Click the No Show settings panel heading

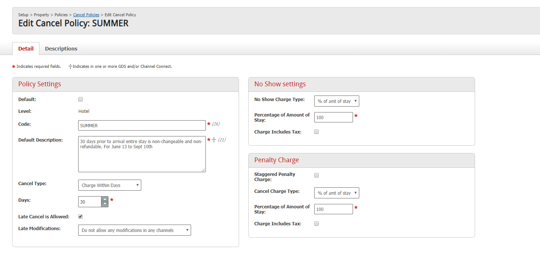(280, 84)
